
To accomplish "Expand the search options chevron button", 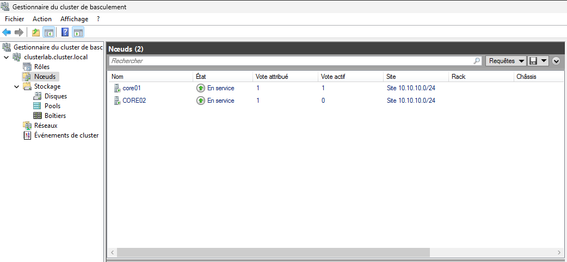I will click(556, 61).
